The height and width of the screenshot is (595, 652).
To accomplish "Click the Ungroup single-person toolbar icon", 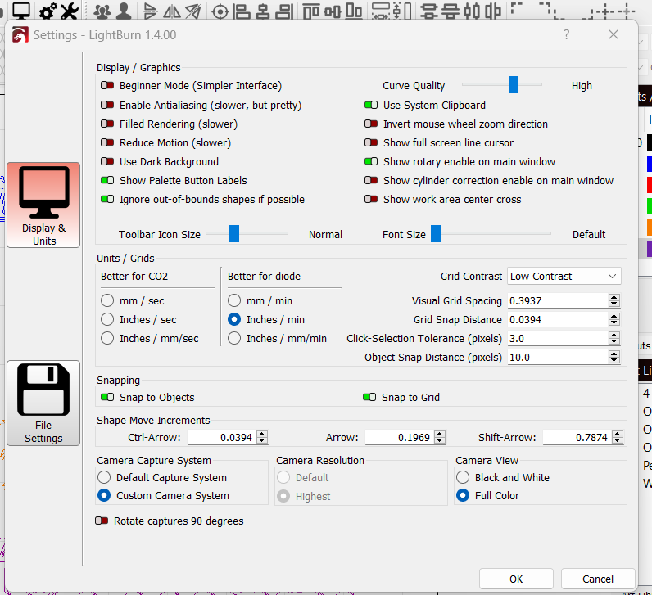I will point(124,11).
